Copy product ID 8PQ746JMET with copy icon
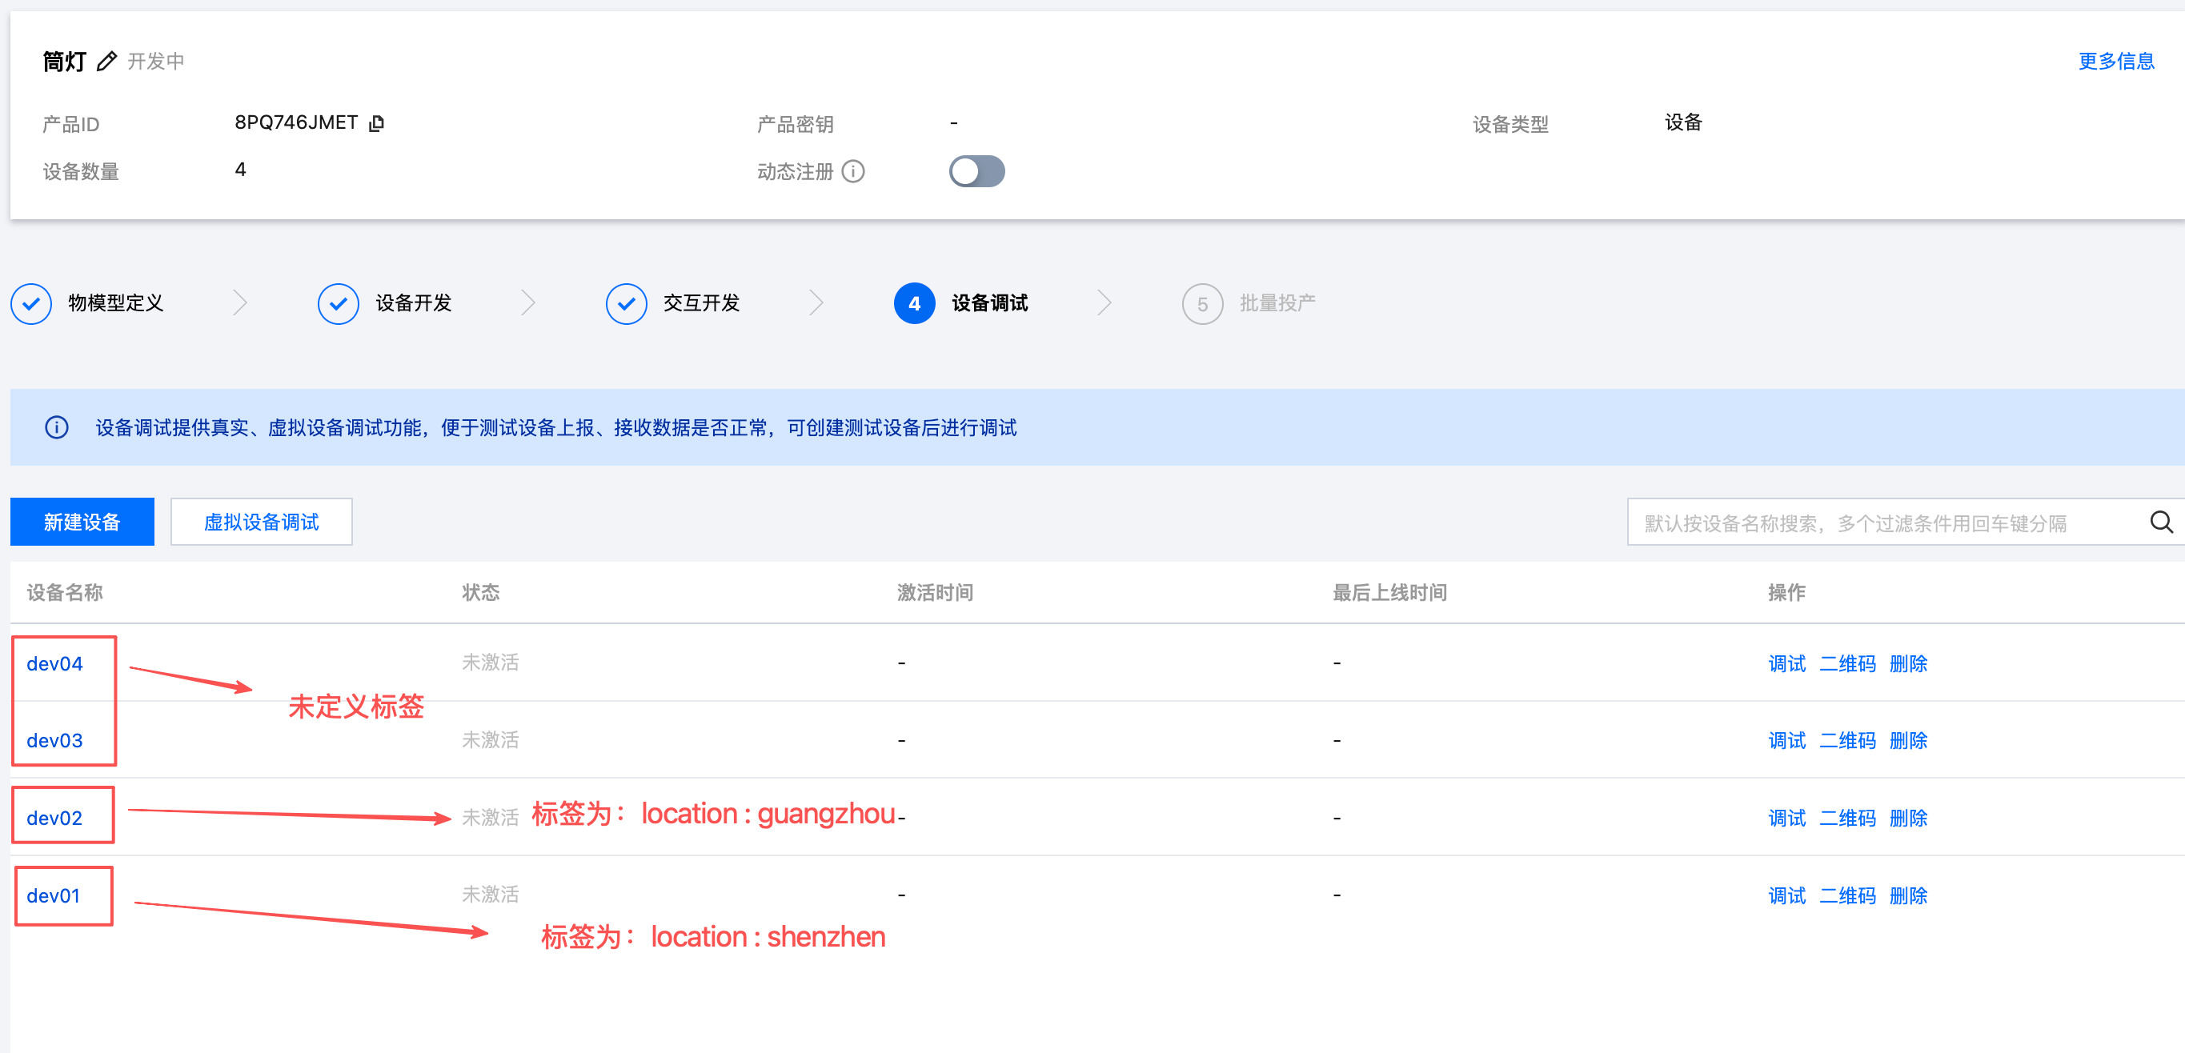This screenshot has height=1053, width=2185. click(x=377, y=123)
